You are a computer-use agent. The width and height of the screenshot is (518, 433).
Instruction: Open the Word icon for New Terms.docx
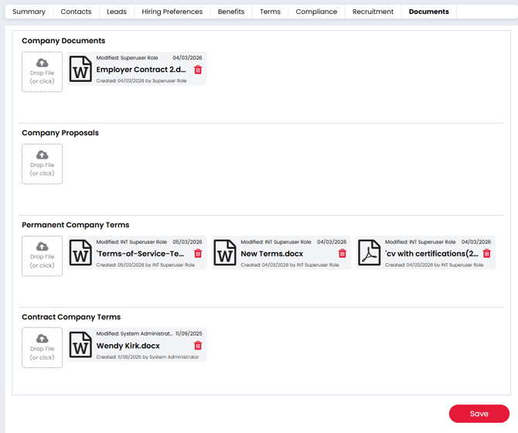pyautogui.click(x=225, y=254)
